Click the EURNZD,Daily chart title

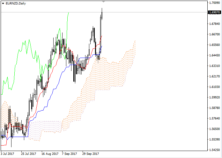pos(16,4)
